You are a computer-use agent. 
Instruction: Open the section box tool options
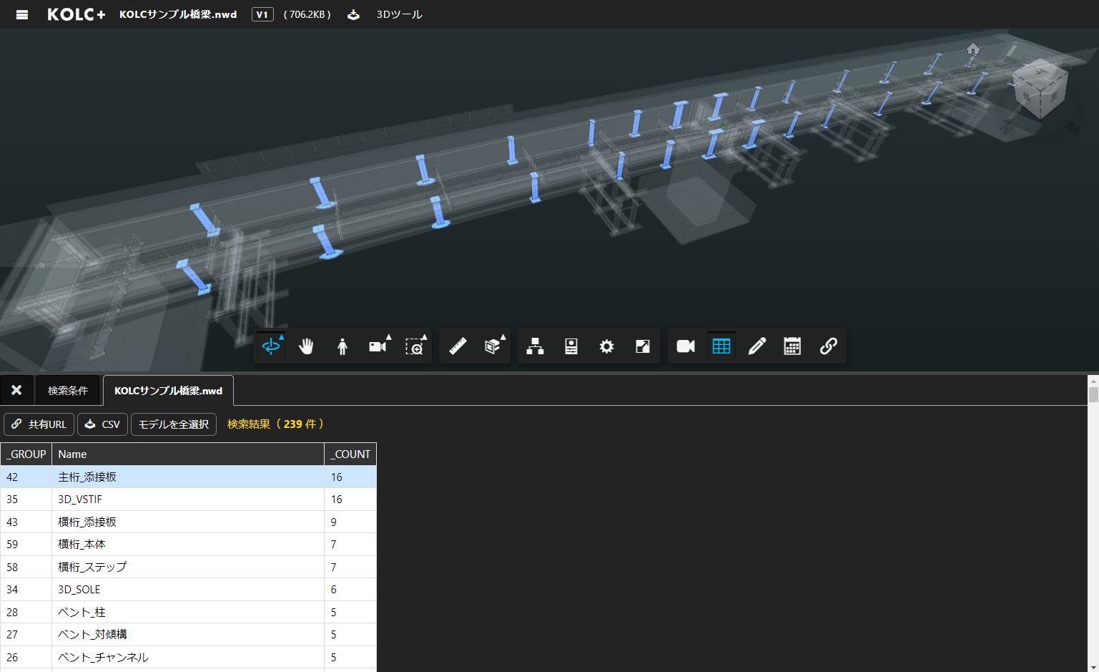[493, 346]
